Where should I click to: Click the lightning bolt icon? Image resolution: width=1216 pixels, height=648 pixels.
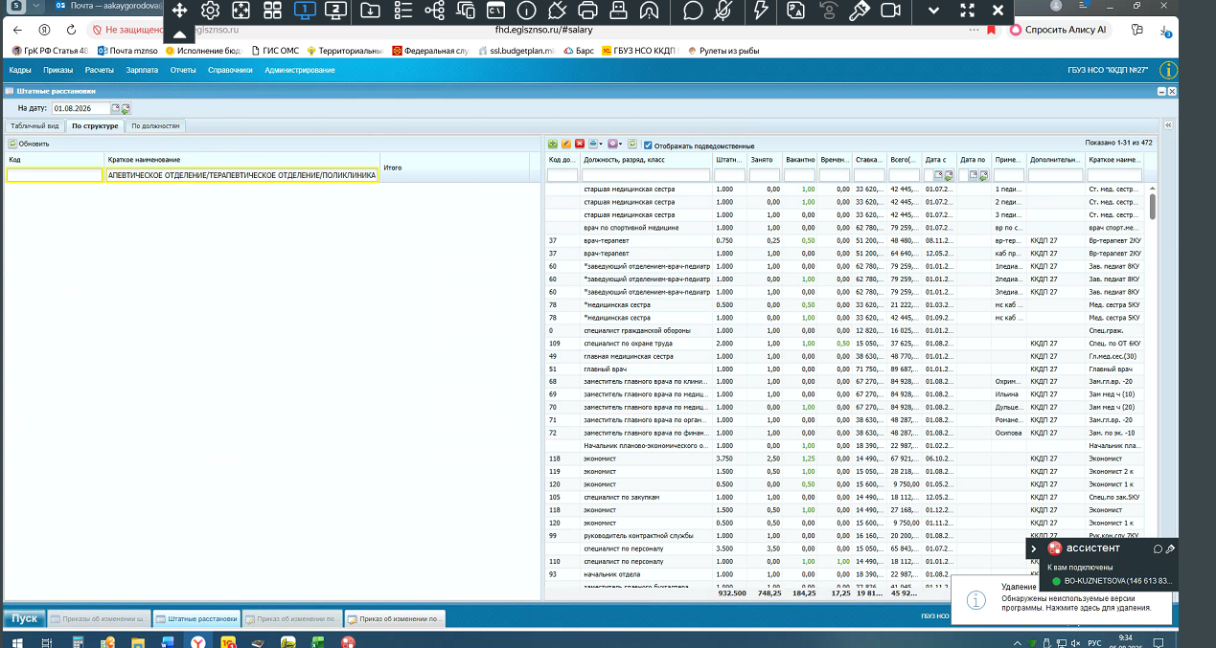pyautogui.click(x=762, y=11)
